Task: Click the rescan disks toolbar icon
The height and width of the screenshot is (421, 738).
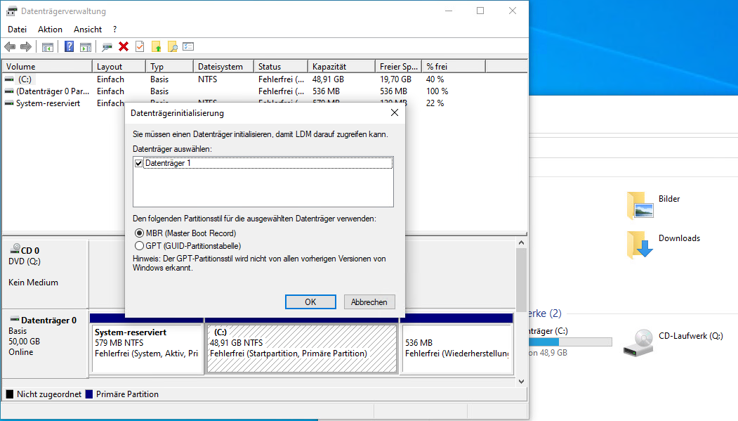Action: (107, 46)
